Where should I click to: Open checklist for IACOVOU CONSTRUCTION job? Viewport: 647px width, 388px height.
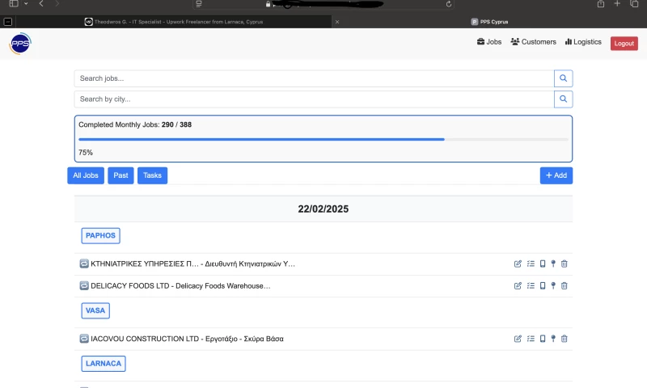click(x=531, y=339)
